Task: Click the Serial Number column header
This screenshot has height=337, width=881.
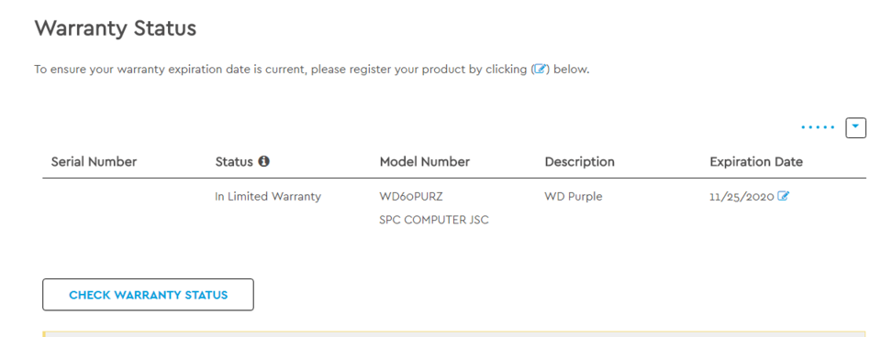Action: (94, 162)
